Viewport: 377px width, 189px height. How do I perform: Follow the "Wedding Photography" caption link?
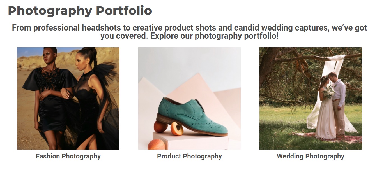[x=311, y=156]
